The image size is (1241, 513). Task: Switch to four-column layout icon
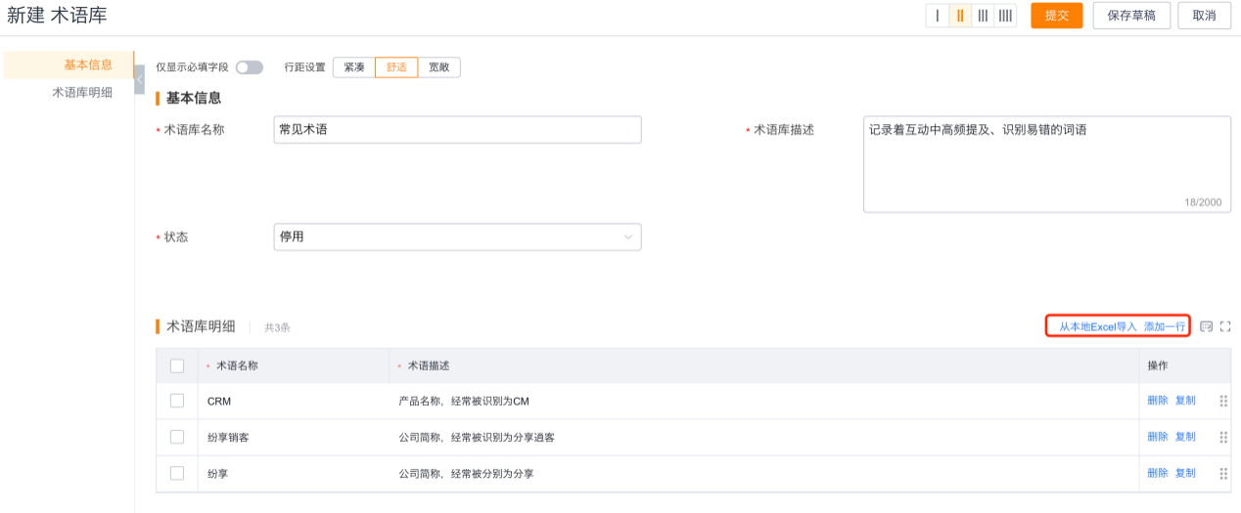(1005, 16)
